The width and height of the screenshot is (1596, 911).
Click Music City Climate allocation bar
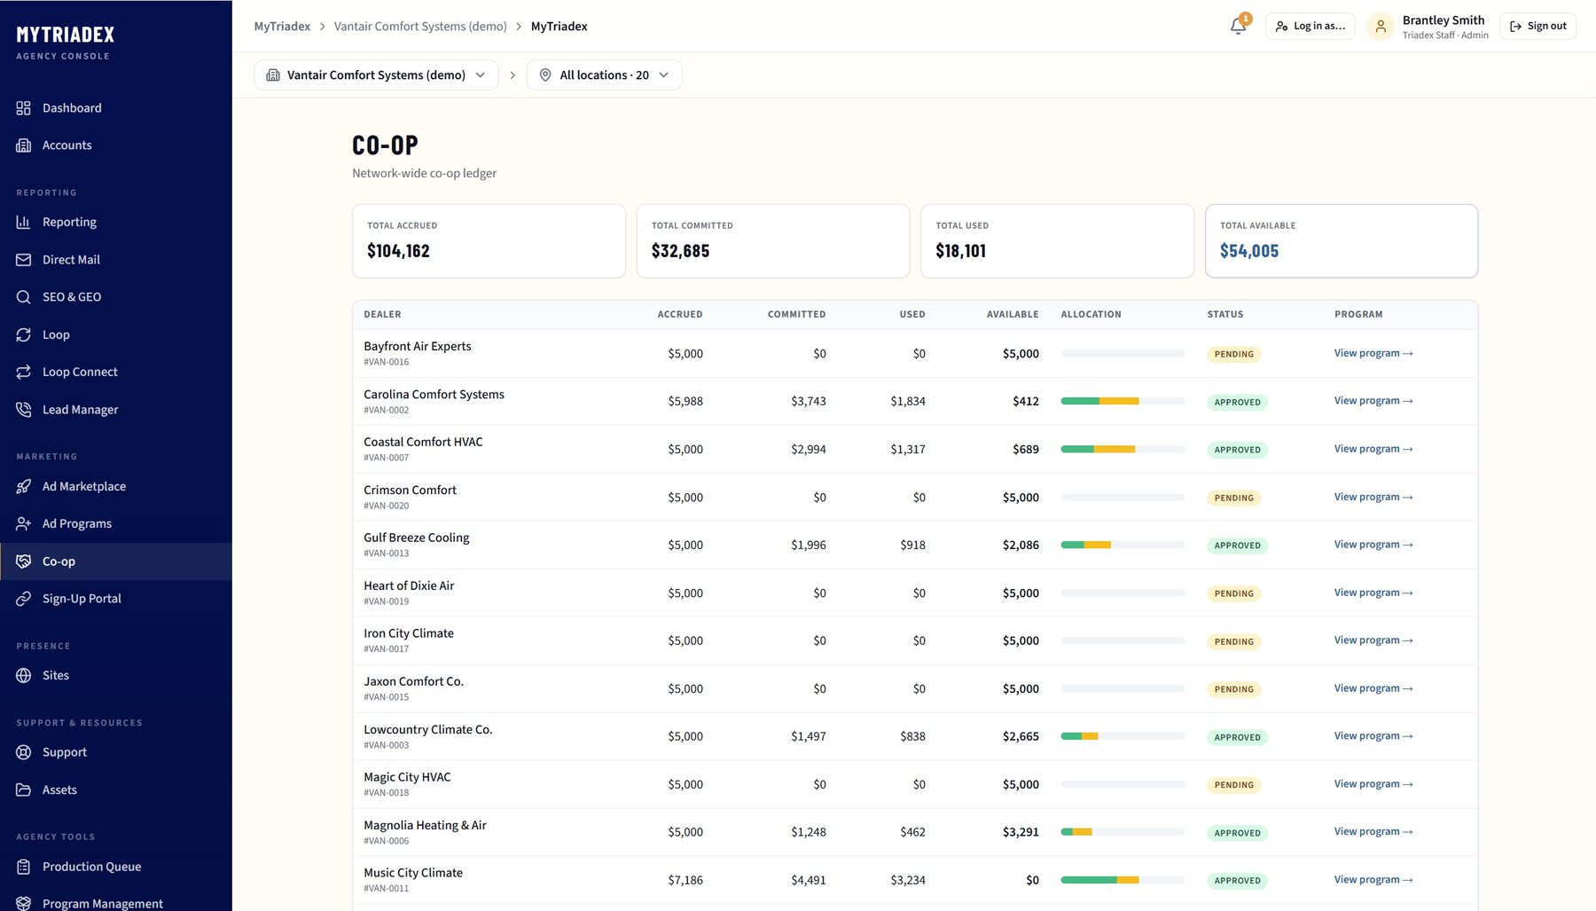tap(1123, 880)
